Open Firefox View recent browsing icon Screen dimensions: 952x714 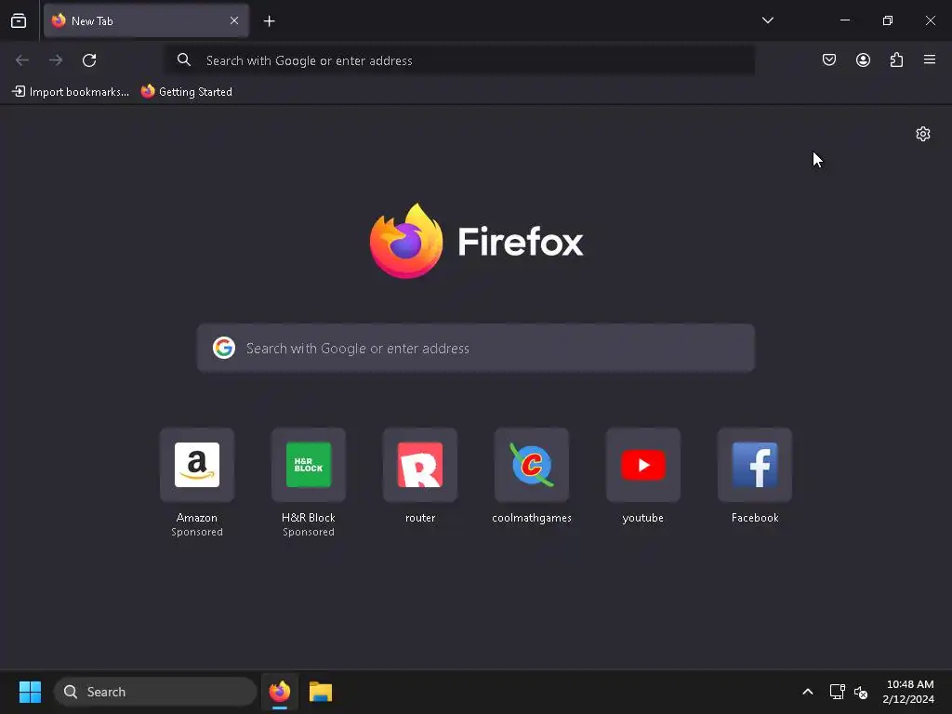19,20
